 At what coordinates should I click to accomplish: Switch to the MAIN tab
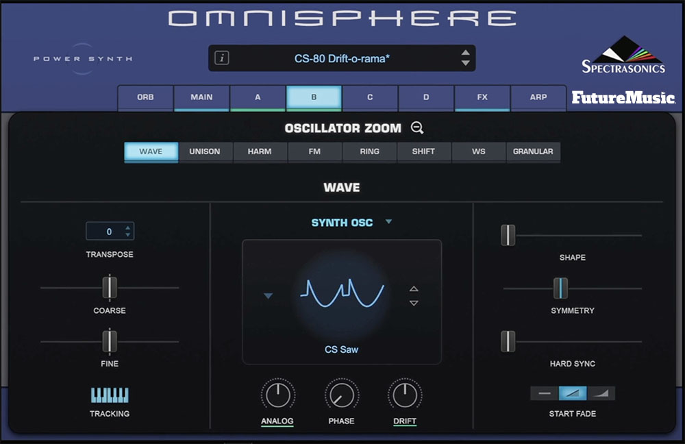201,97
